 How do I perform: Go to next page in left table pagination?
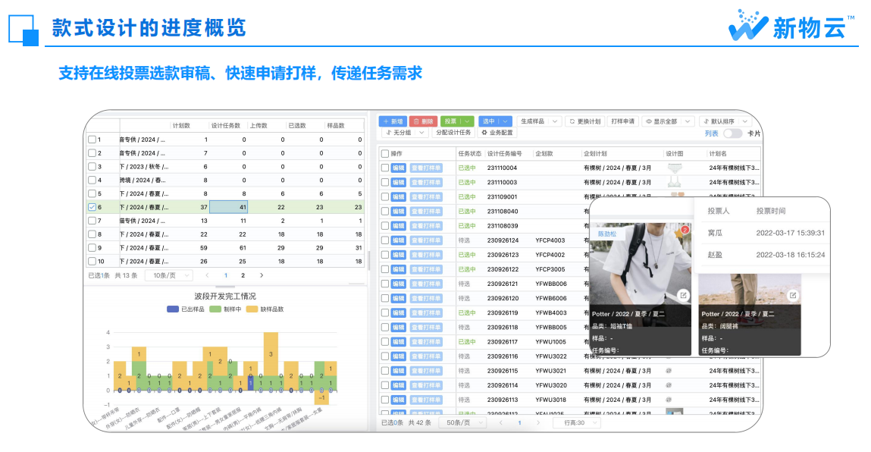262,275
